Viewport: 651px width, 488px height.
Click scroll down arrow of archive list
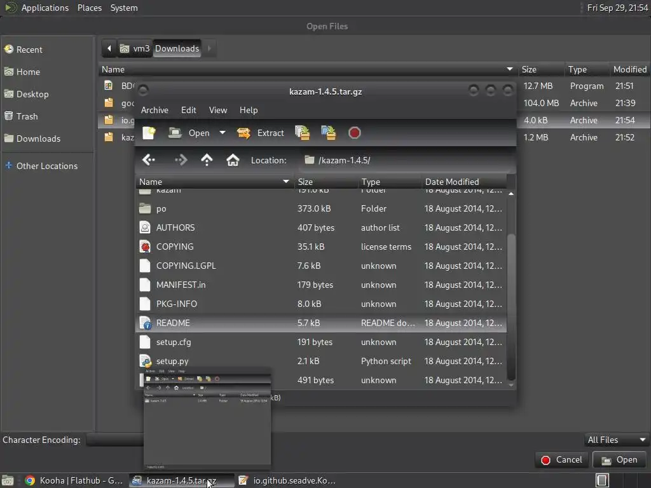[512, 385]
